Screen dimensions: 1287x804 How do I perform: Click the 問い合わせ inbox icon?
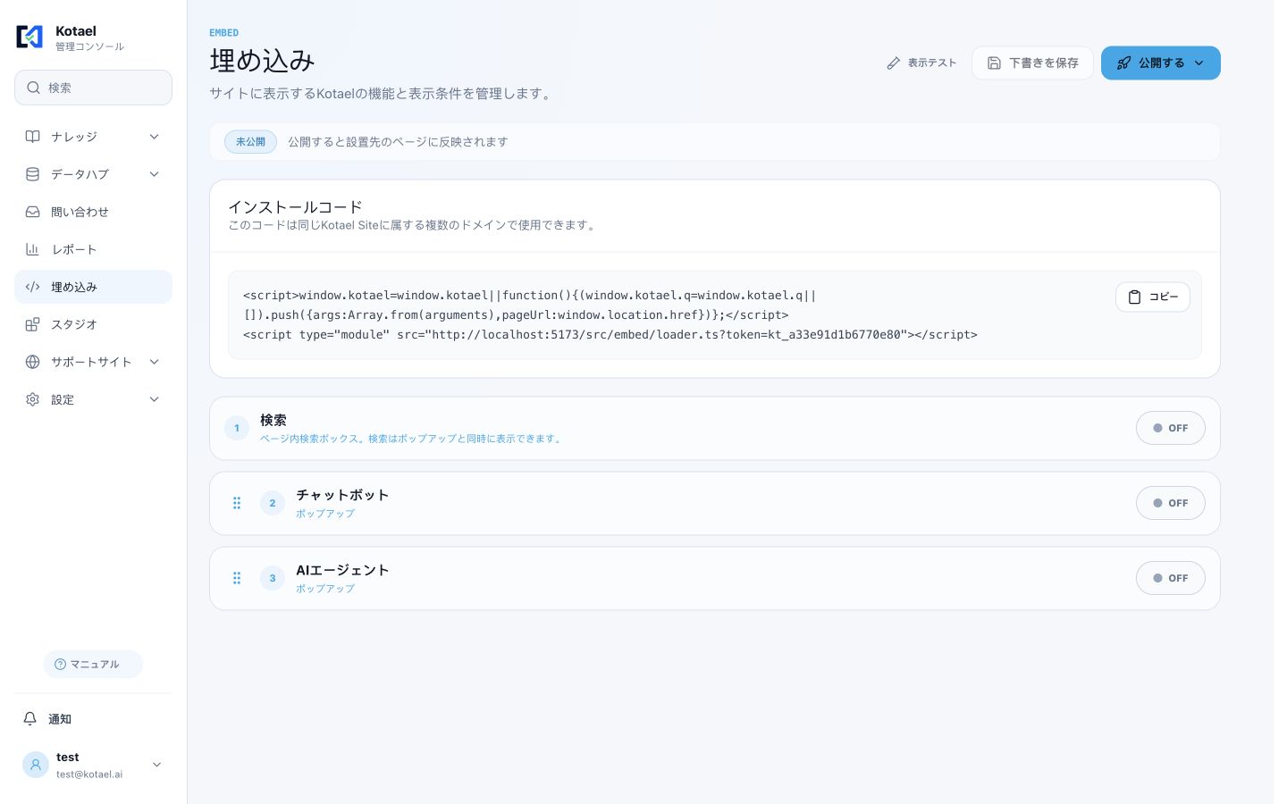pos(32,212)
